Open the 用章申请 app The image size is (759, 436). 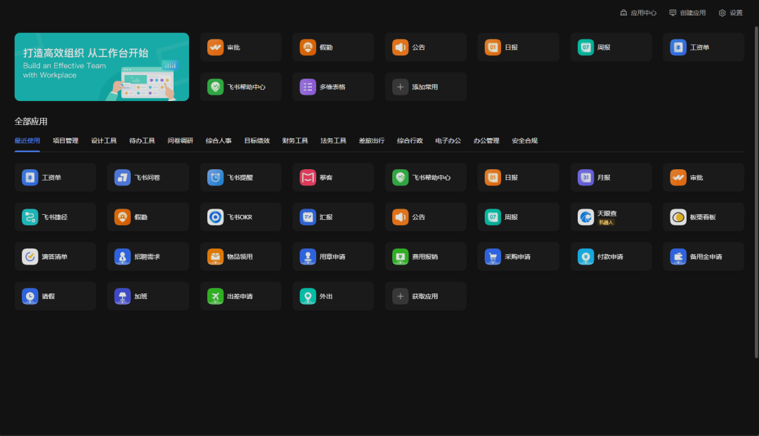point(333,257)
